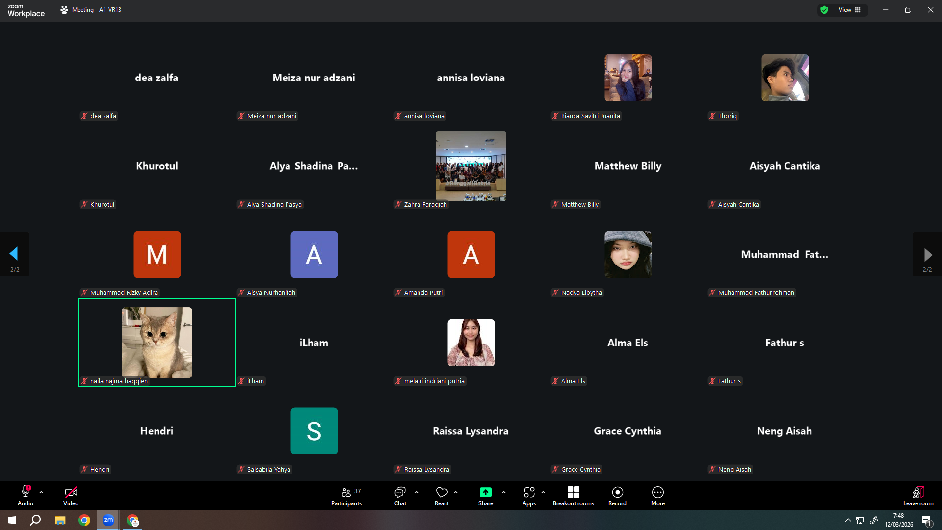Viewport: 942px width, 530px height.
Task: Click Aisya Nurhanifah's blue A avatar
Action: 314,254
